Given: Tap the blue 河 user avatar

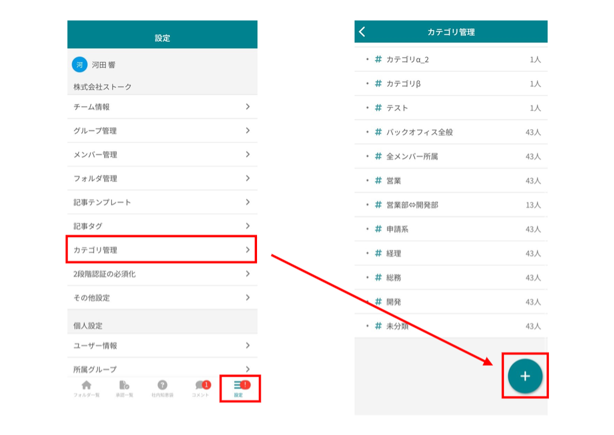Looking at the screenshot, I should pos(79,64).
